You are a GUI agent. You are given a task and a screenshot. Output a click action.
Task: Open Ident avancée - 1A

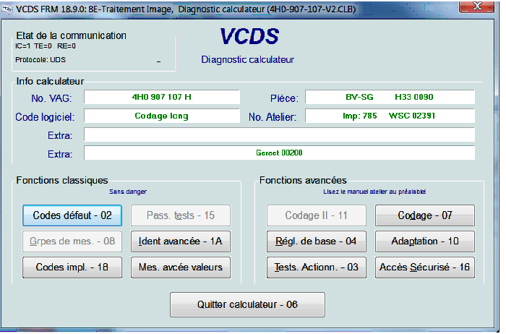tap(181, 241)
